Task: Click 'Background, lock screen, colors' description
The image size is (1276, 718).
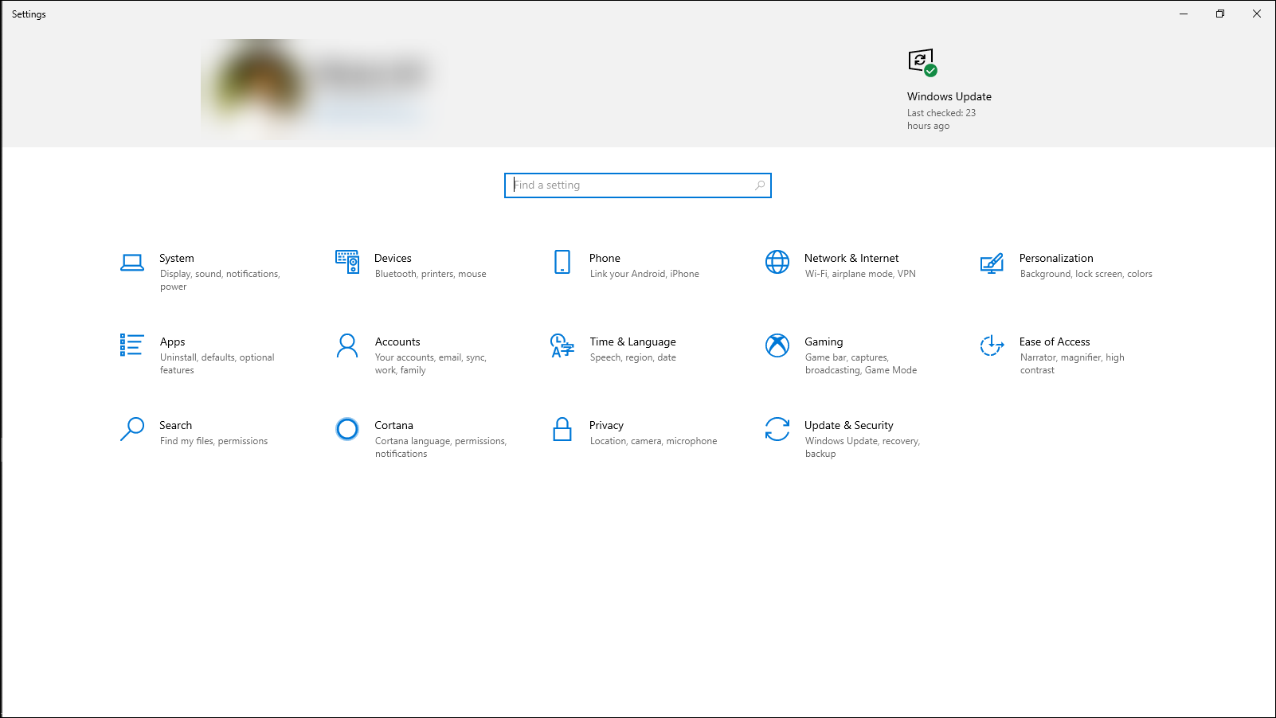Action: pos(1086,274)
